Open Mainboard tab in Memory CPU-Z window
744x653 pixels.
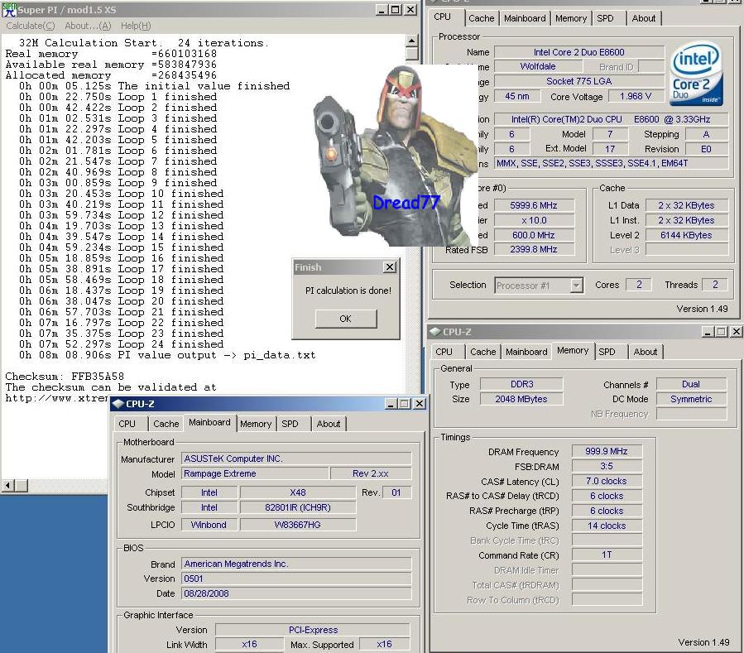click(x=526, y=352)
